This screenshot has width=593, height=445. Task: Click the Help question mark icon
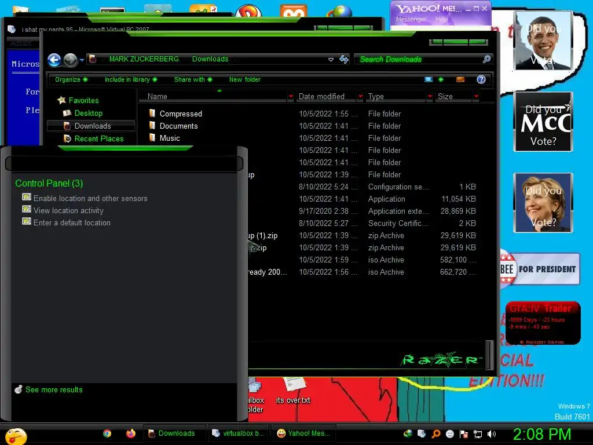click(481, 79)
